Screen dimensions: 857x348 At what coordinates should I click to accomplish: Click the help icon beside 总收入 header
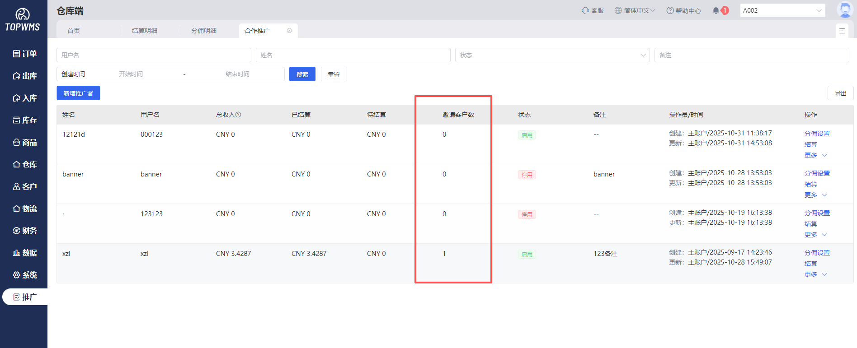(238, 115)
